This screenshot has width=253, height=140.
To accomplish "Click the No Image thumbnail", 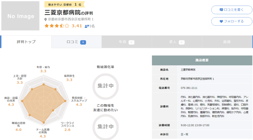I will 20,16.
